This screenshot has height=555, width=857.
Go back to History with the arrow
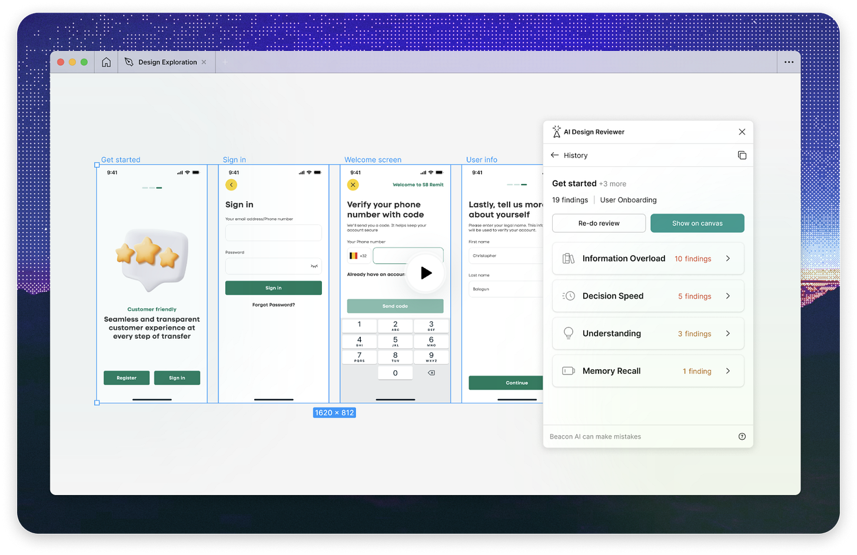click(x=554, y=155)
